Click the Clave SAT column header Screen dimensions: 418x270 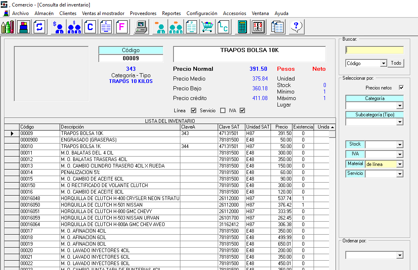tap(231, 127)
